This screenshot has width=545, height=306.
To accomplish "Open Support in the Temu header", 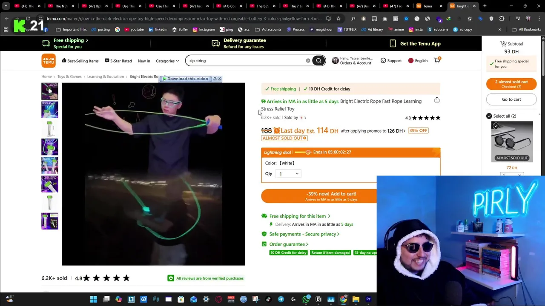I will [x=391, y=61].
